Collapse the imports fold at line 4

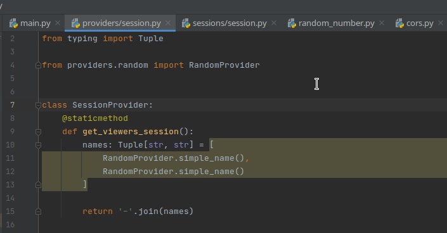coord(38,65)
